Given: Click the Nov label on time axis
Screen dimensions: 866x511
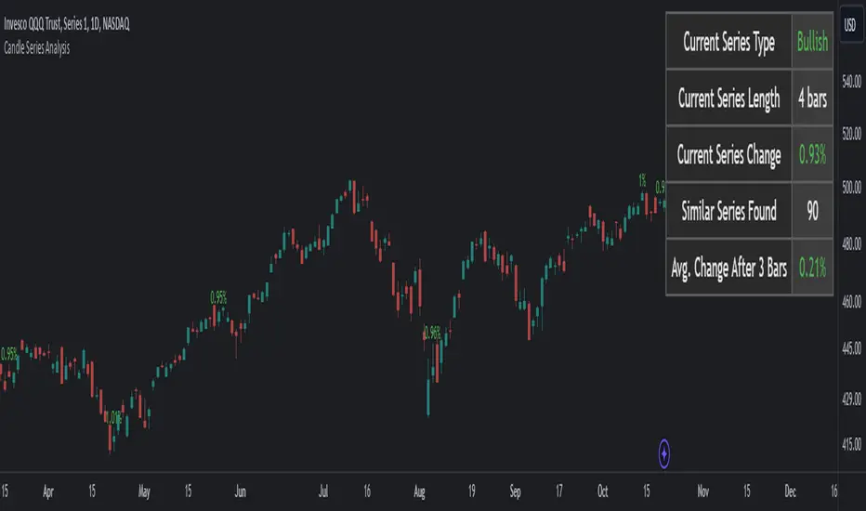Looking at the screenshot, I should point(702,490).
